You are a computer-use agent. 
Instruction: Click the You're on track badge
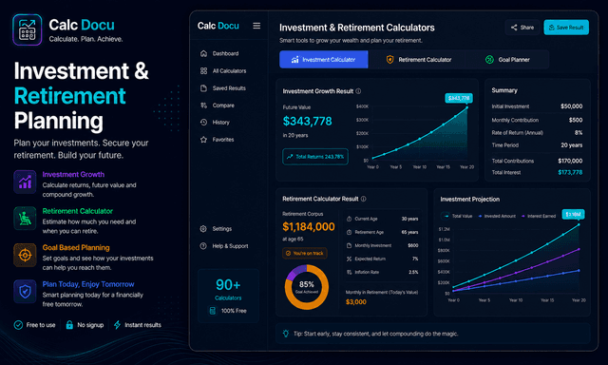coord(305,253)
